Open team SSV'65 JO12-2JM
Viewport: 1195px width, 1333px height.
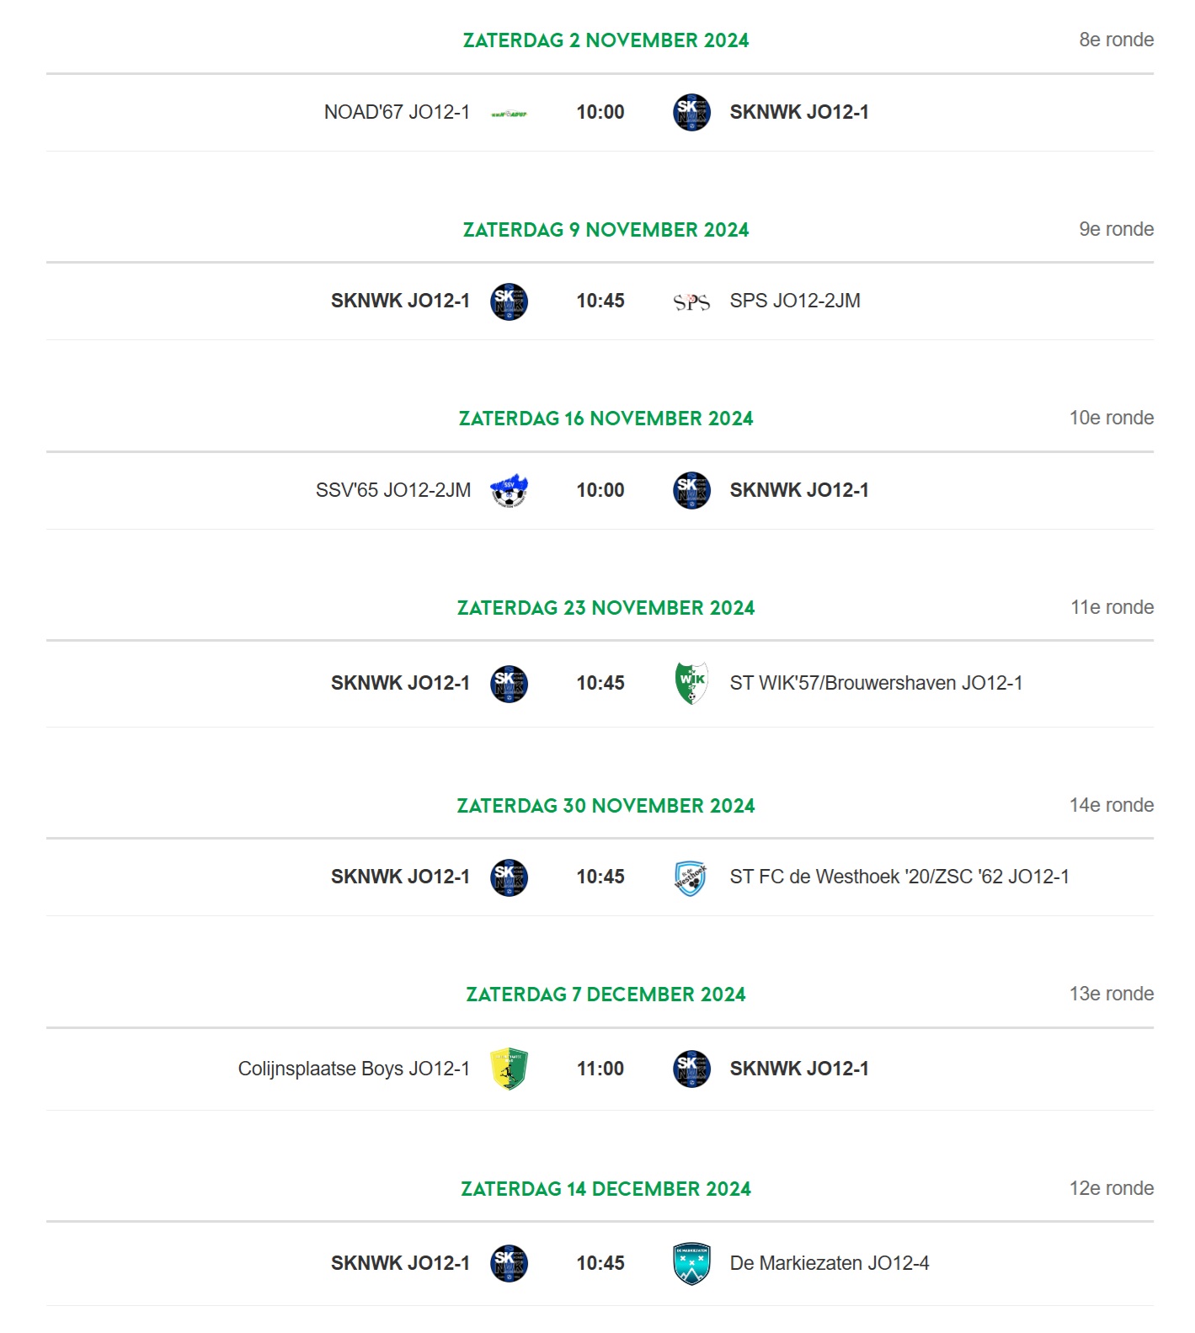click(x=393, y=490)
